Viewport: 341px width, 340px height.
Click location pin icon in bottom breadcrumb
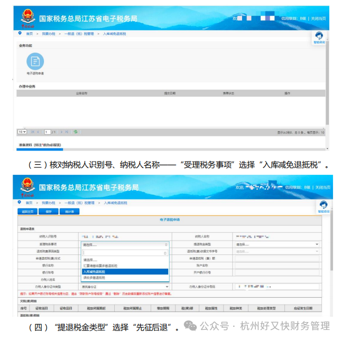click(x=20, y=202)
